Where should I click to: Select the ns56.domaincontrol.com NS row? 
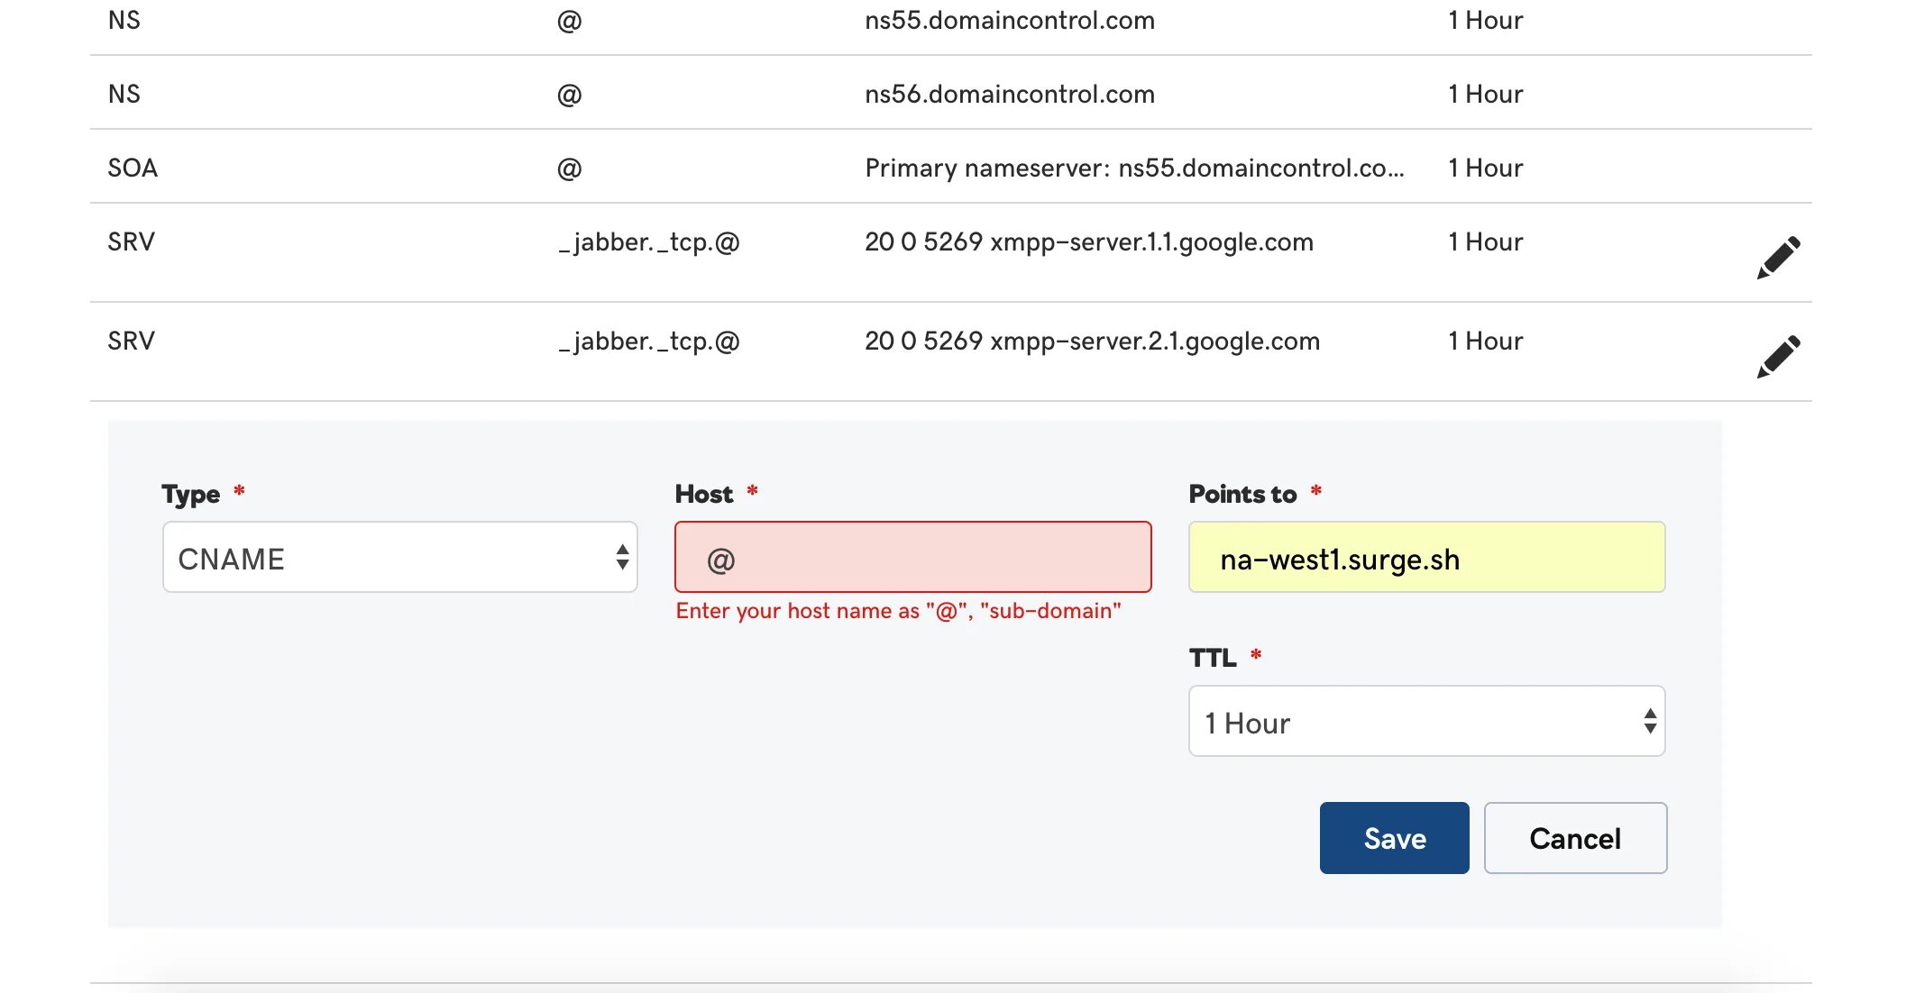tap(1009, 95)
